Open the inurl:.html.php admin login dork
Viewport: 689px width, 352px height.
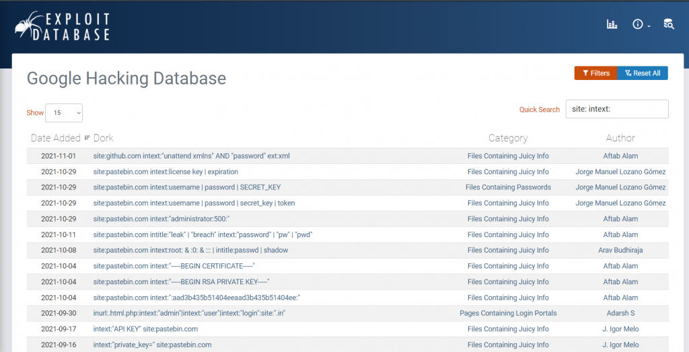(x=189, y=313)
